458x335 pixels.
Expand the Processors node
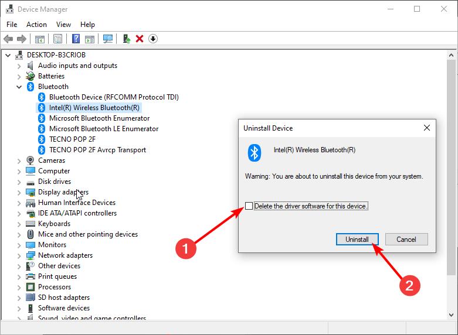point(19,287)
